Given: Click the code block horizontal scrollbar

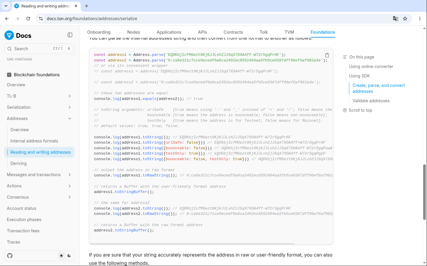Looking at the screenshot, I should click(x=192, y=244).
